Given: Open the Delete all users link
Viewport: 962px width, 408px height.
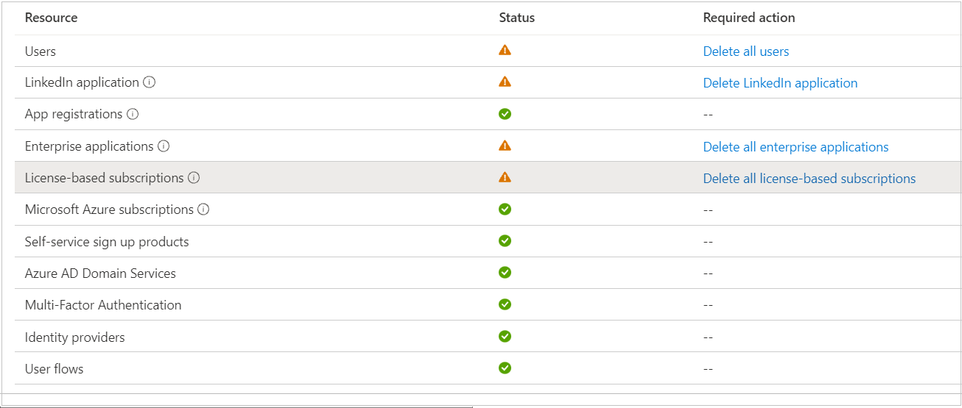Looking at the screenshot, I should (746, 51).
